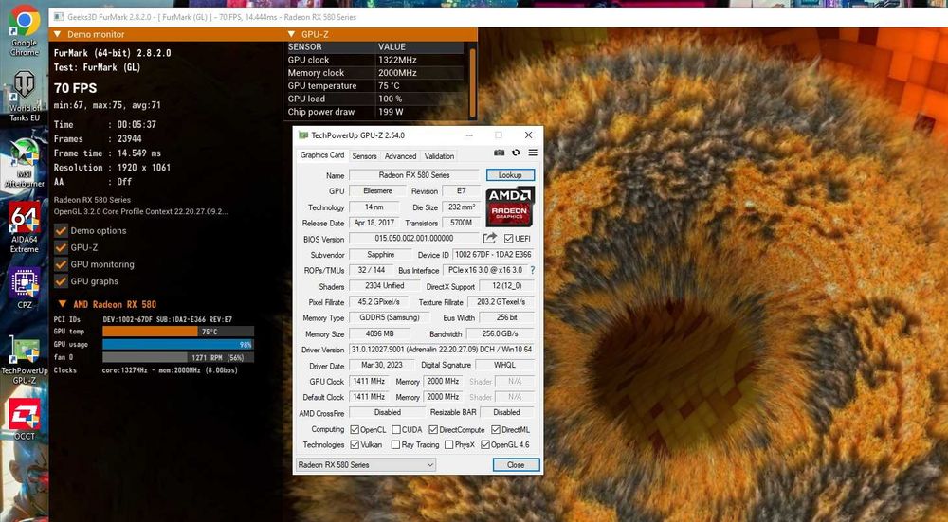Click FurMark title bar icon
This screenshot has width=948, height=522.
pyautogui.click(x=59, y=17)
